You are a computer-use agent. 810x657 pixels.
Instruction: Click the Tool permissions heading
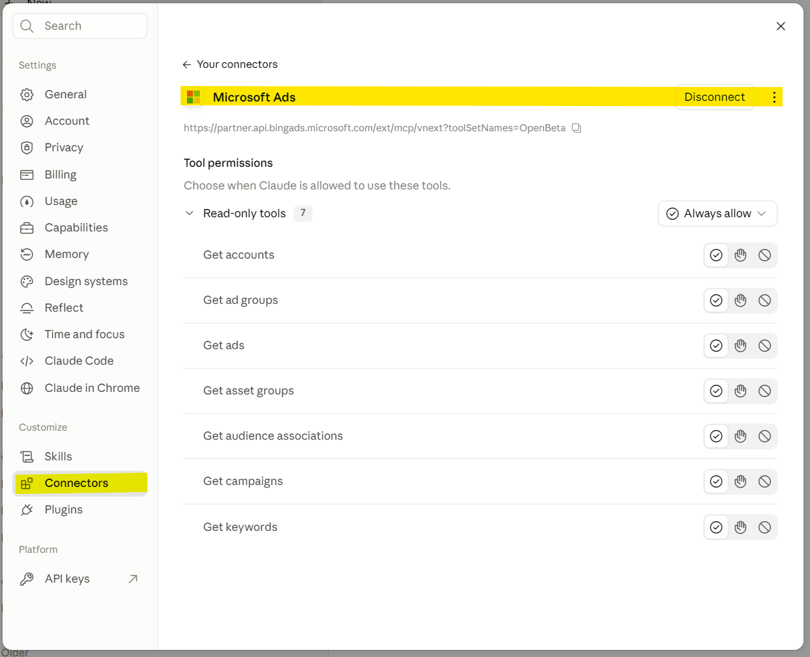(228, 163)
